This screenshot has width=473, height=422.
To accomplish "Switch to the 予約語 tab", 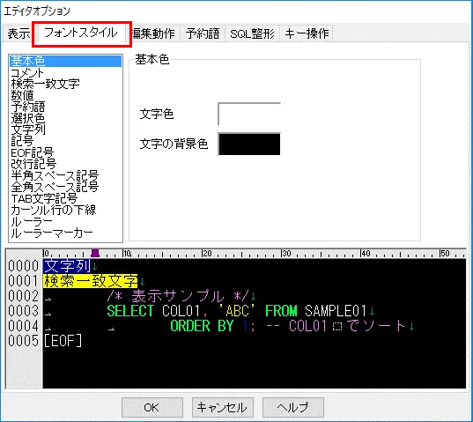I will (x=203, y=33).
